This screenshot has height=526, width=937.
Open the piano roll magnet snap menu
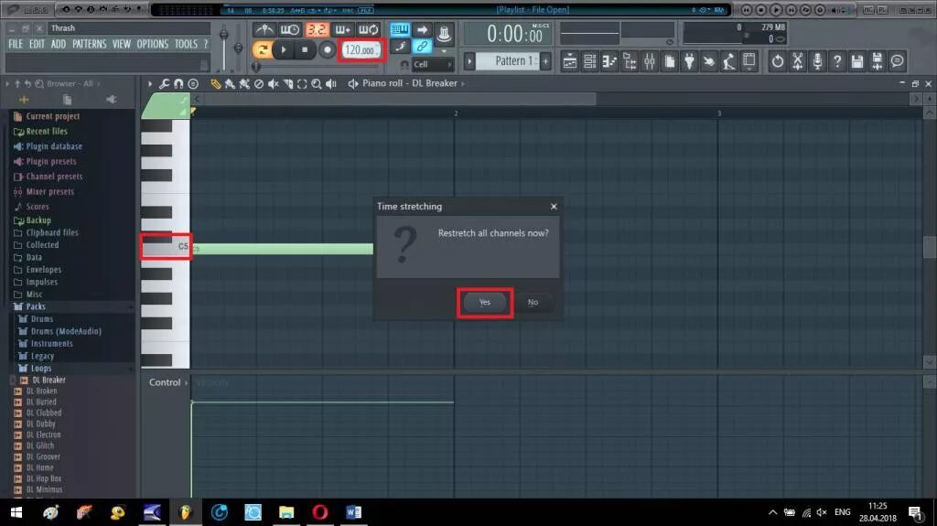[178, 83]
